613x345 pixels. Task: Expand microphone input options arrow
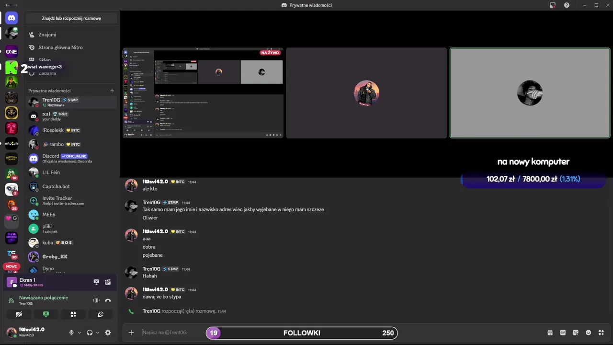[79, 333]
